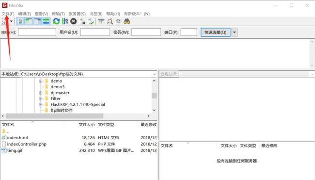315x180 pixels.
Task: Select the Filter folder icon
Action: pos(47,98)
